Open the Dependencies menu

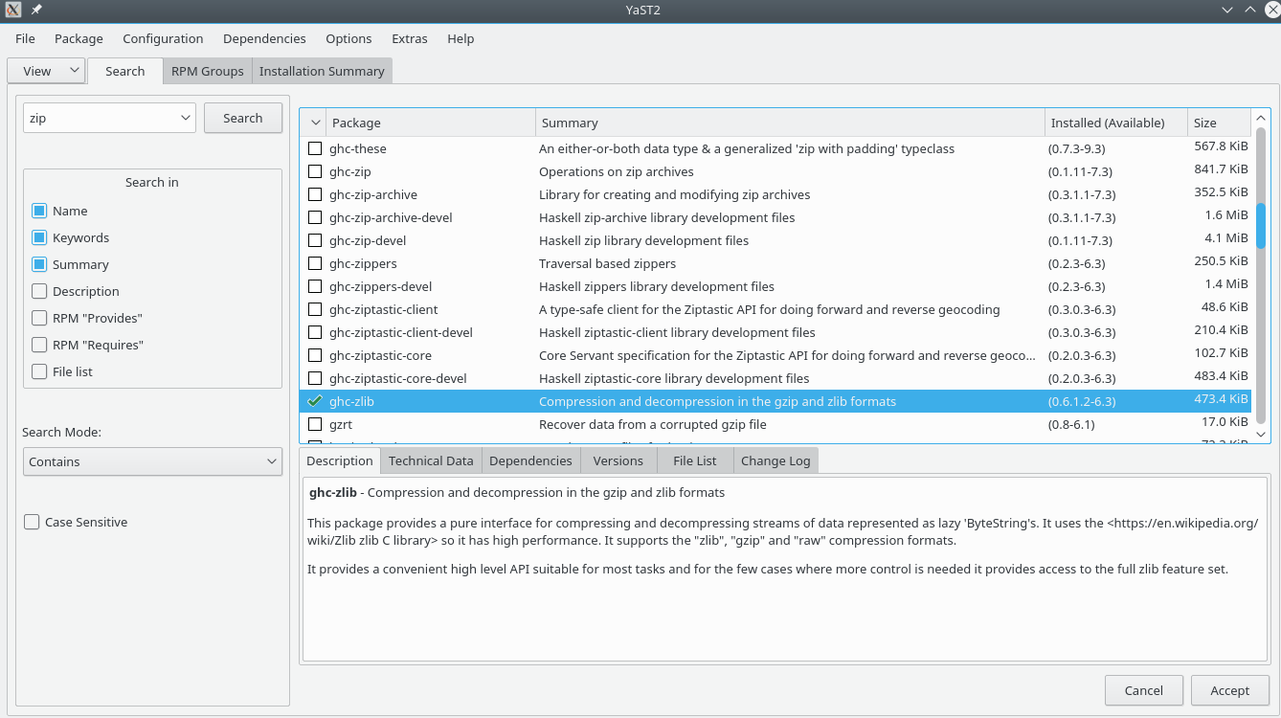tap(264, 38)
